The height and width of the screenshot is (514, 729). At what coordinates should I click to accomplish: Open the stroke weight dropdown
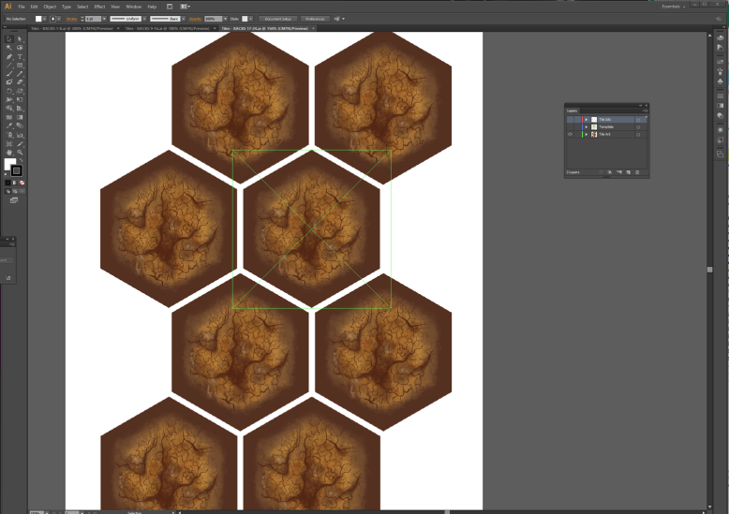coord(104,19)
